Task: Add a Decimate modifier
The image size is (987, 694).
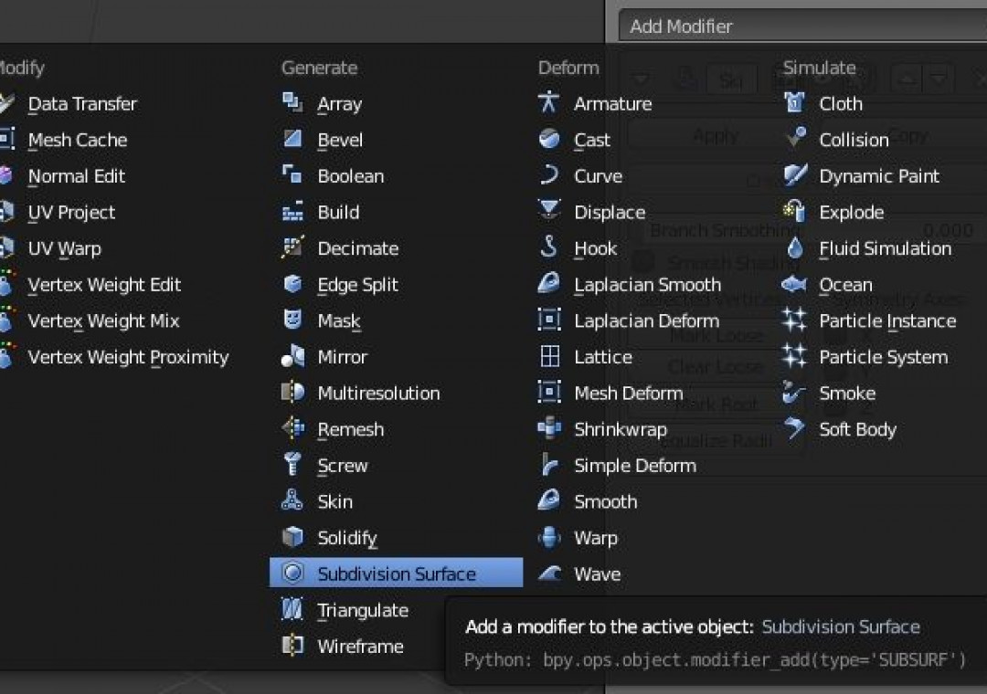Action: (x=357, y=248)
